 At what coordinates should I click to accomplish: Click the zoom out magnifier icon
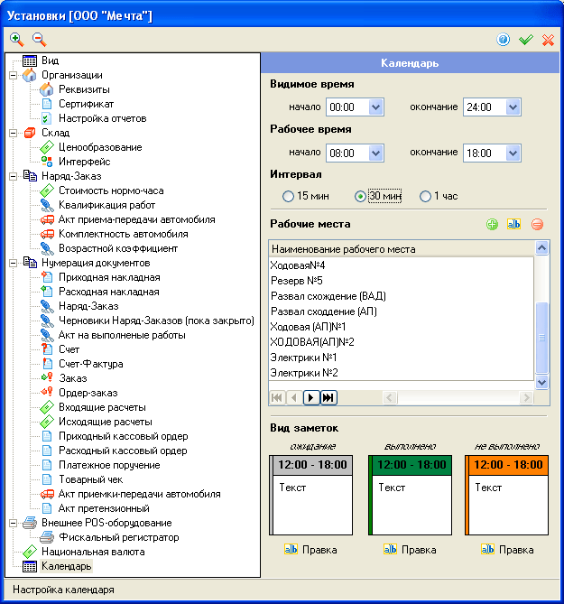pos(39,39)
